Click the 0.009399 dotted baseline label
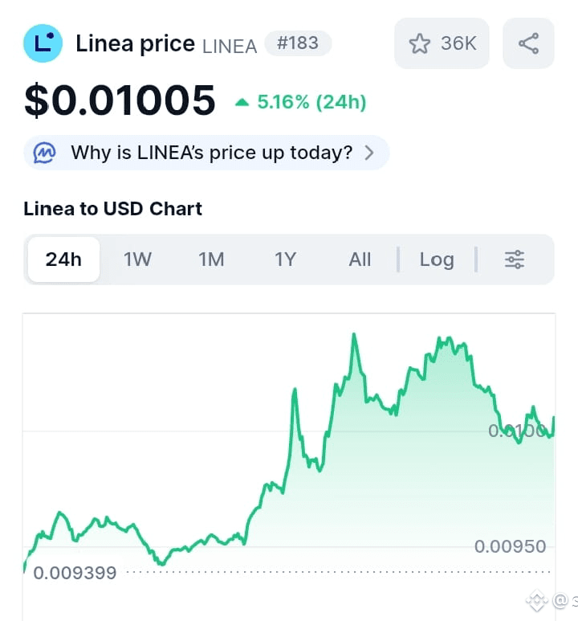578x621 pixels. click(x=75, y=573)
